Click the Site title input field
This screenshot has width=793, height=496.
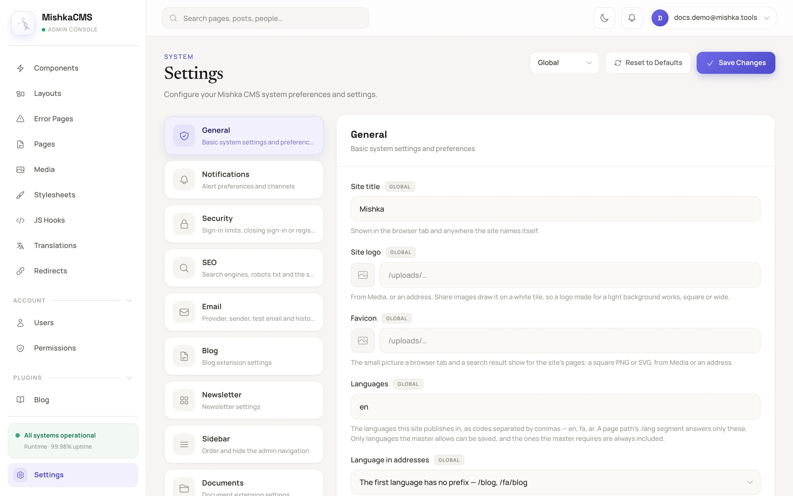555,209
